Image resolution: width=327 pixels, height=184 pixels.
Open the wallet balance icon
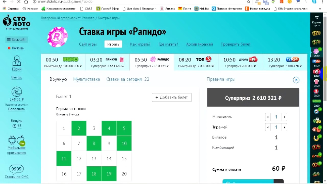click(x=17, y=92)
